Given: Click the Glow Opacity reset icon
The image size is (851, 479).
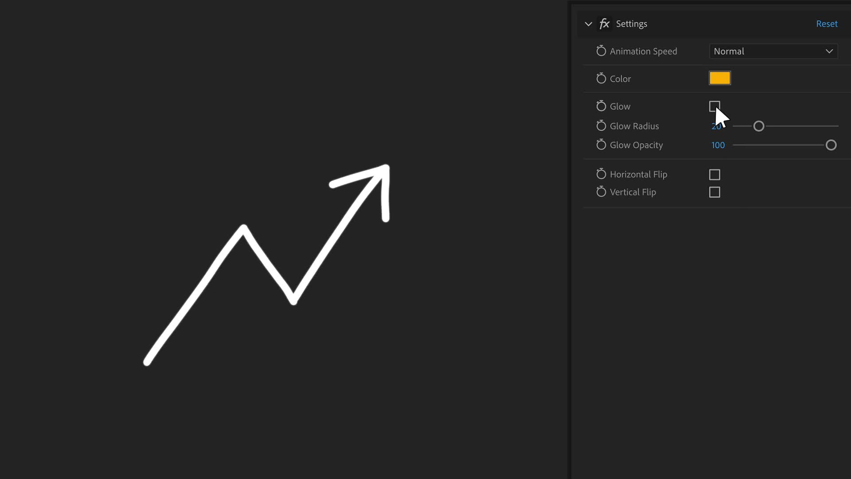Looking at the screenshot, I should pyautogui.click(x=601, y=145).
